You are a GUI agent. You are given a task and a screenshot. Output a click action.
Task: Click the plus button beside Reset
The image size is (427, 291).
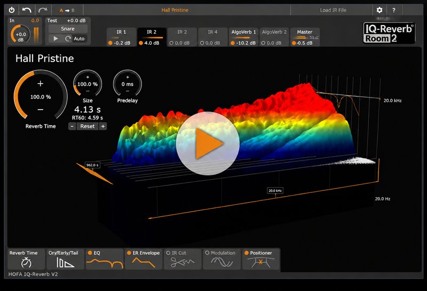point(103,126)
